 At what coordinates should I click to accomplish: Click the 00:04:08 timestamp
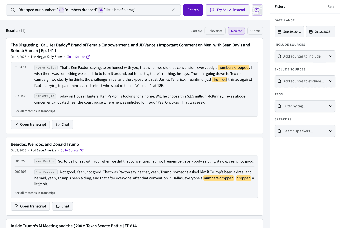(20, 172)
